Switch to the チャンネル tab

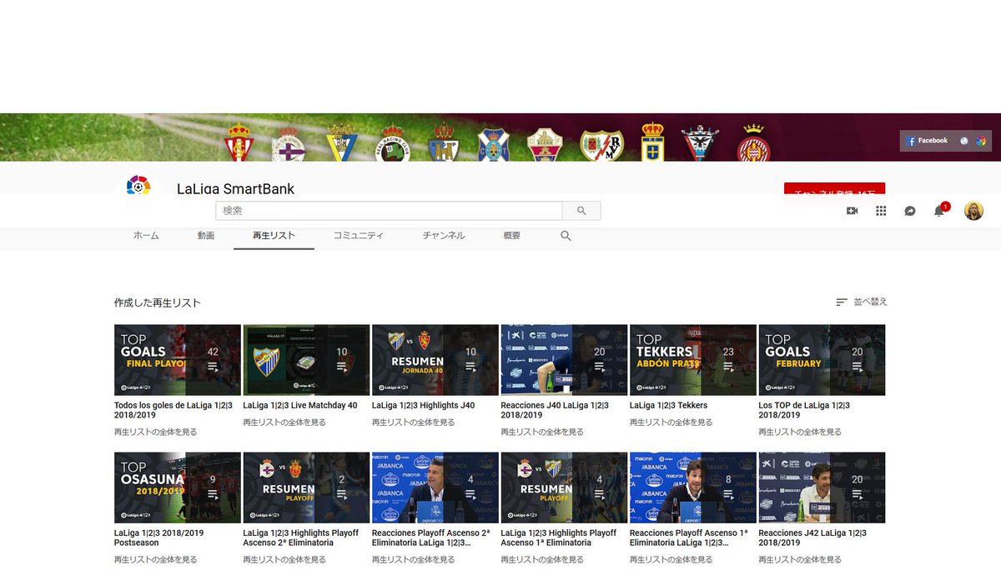(x=444, y=236)
